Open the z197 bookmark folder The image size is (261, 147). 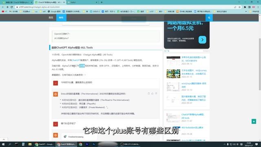click(x=150, y=11)
